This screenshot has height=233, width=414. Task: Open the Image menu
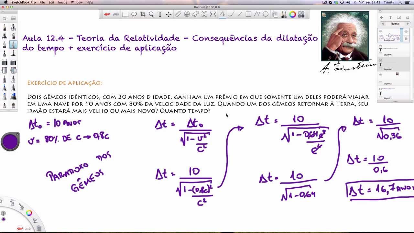(62, 2)
